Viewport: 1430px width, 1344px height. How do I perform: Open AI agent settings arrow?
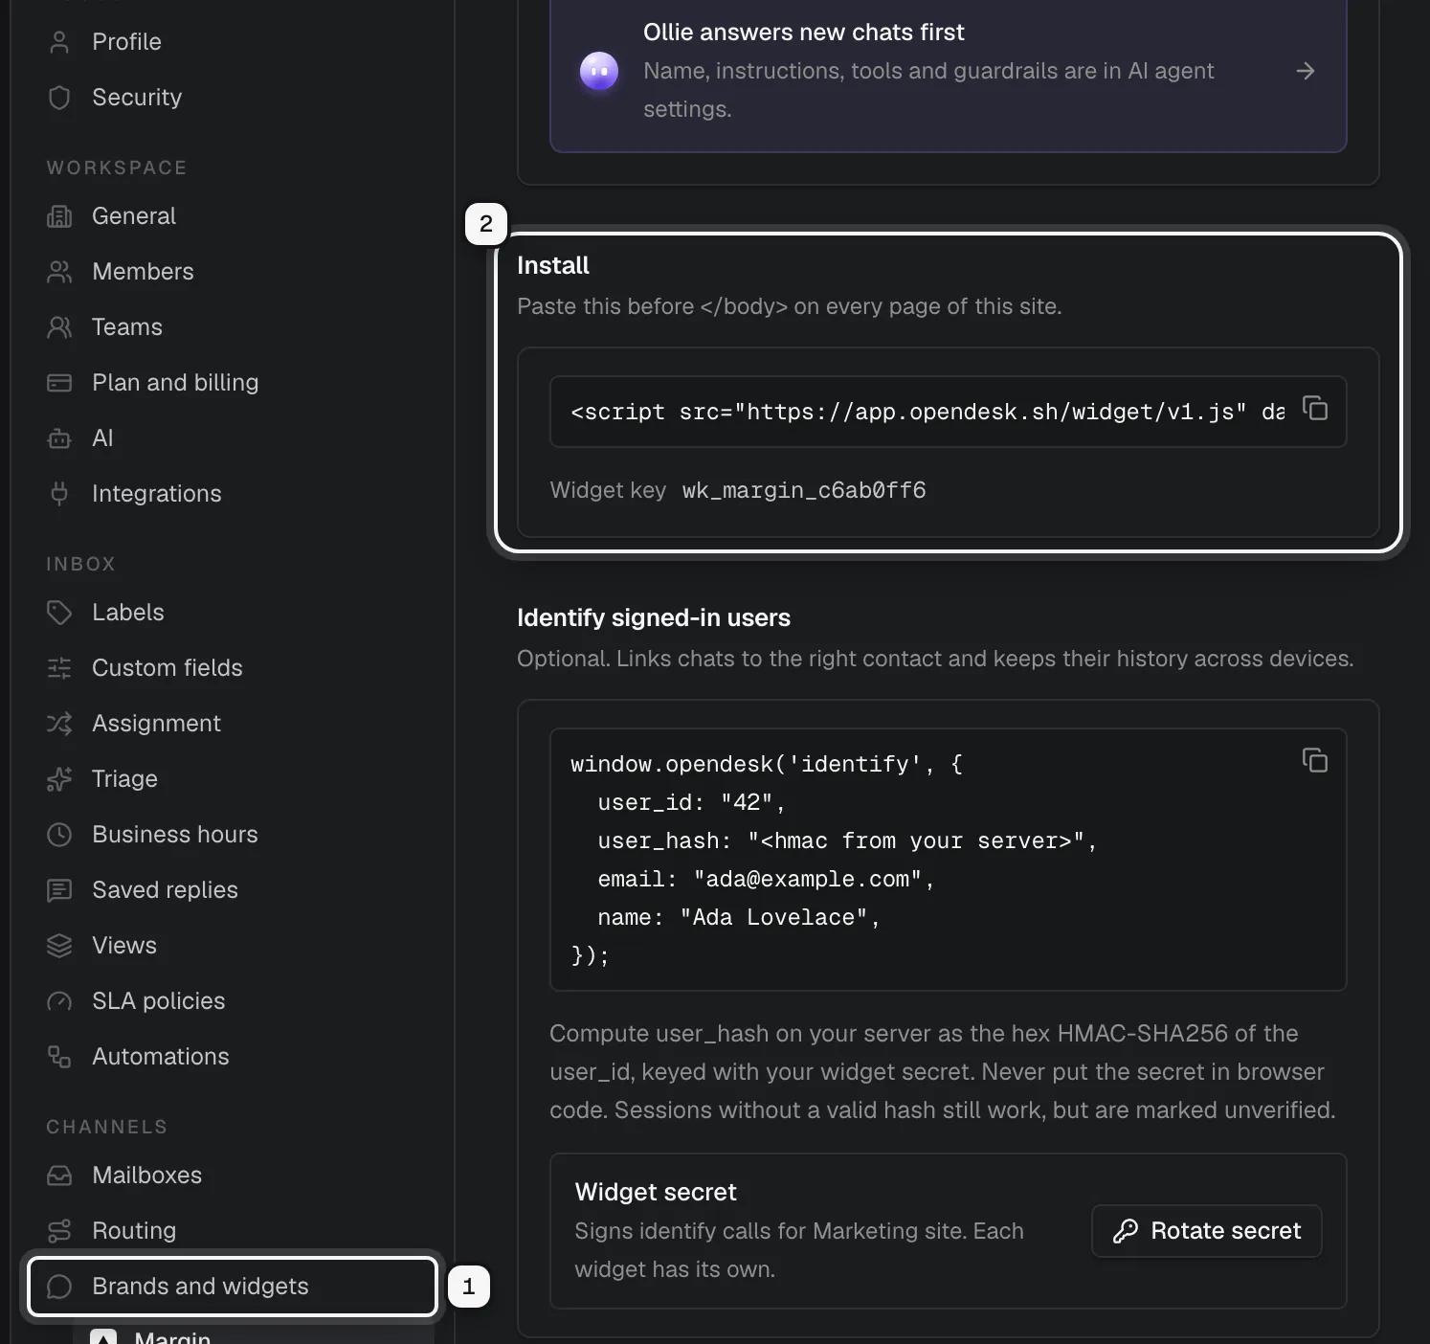point(1305,71)
